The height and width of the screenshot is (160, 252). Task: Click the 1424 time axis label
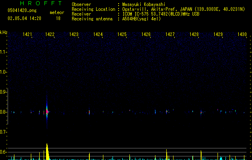[x=98, y=34]
